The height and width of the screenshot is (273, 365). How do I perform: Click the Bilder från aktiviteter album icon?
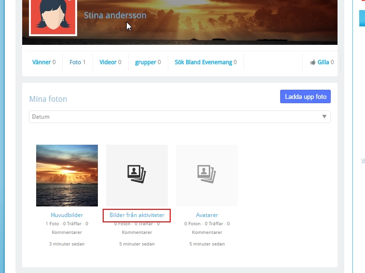pos(136,174)
